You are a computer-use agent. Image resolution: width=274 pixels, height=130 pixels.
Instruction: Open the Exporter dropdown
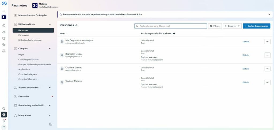pyautogui.click(x=232, y=26)
